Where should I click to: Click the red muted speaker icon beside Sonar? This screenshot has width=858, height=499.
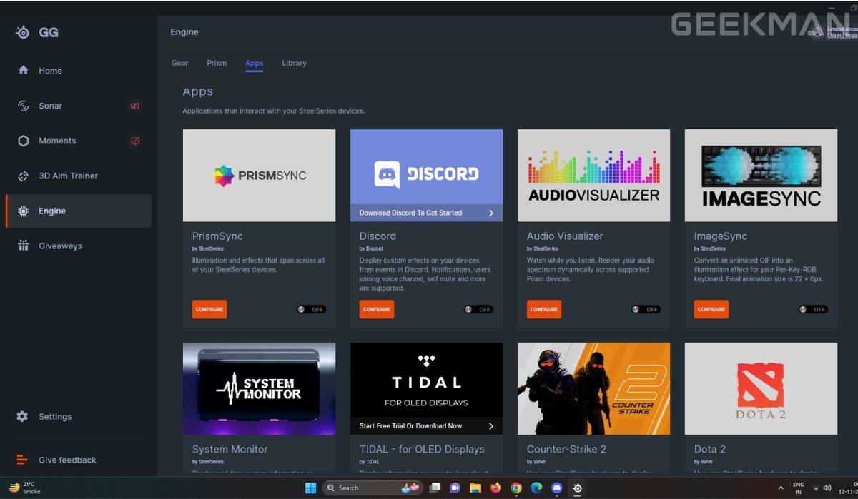point(134,106)
